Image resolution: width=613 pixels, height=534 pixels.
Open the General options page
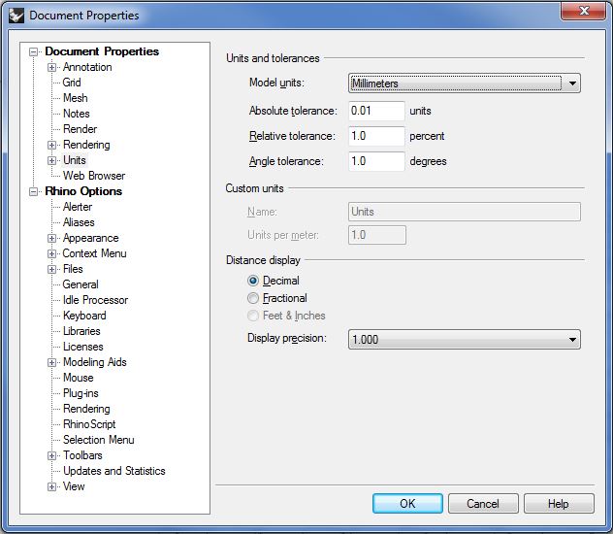(x=81, y=284)
